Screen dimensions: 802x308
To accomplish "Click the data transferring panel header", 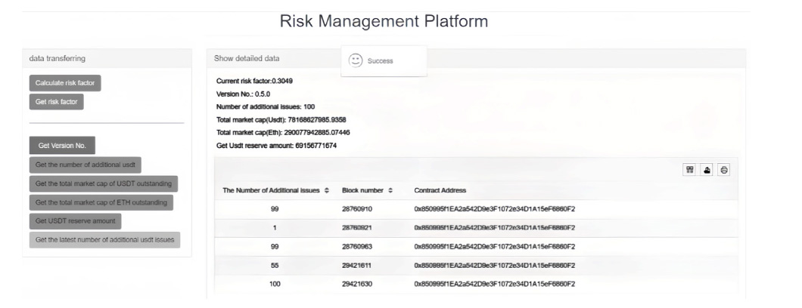I will click(x=107, y=58).
